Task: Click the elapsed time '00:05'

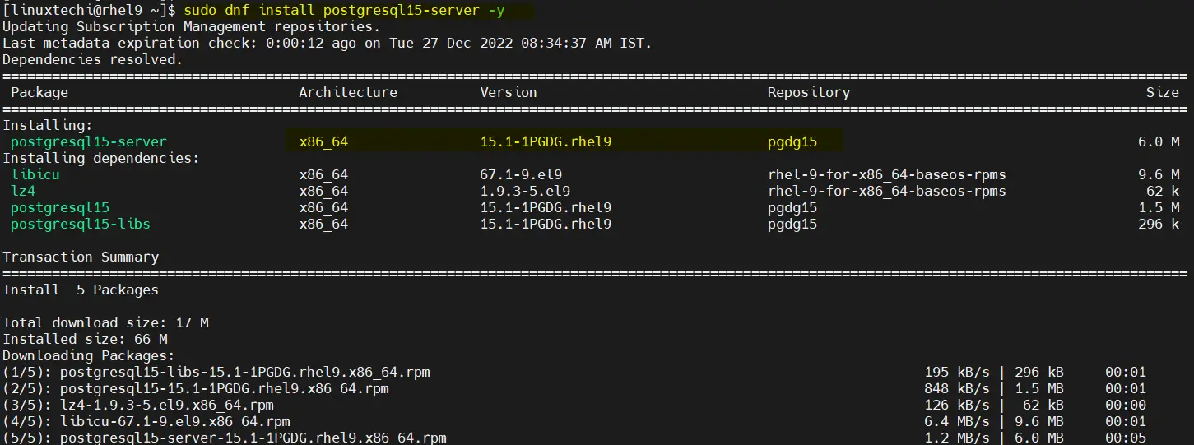Action: click(1126, 438)
